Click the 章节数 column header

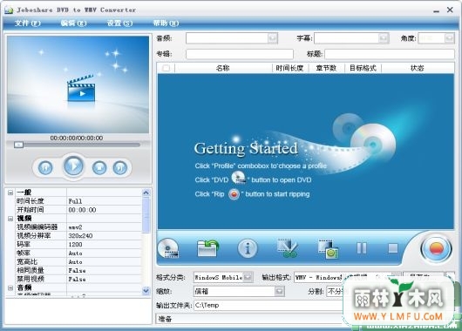[x=327, y=68]
